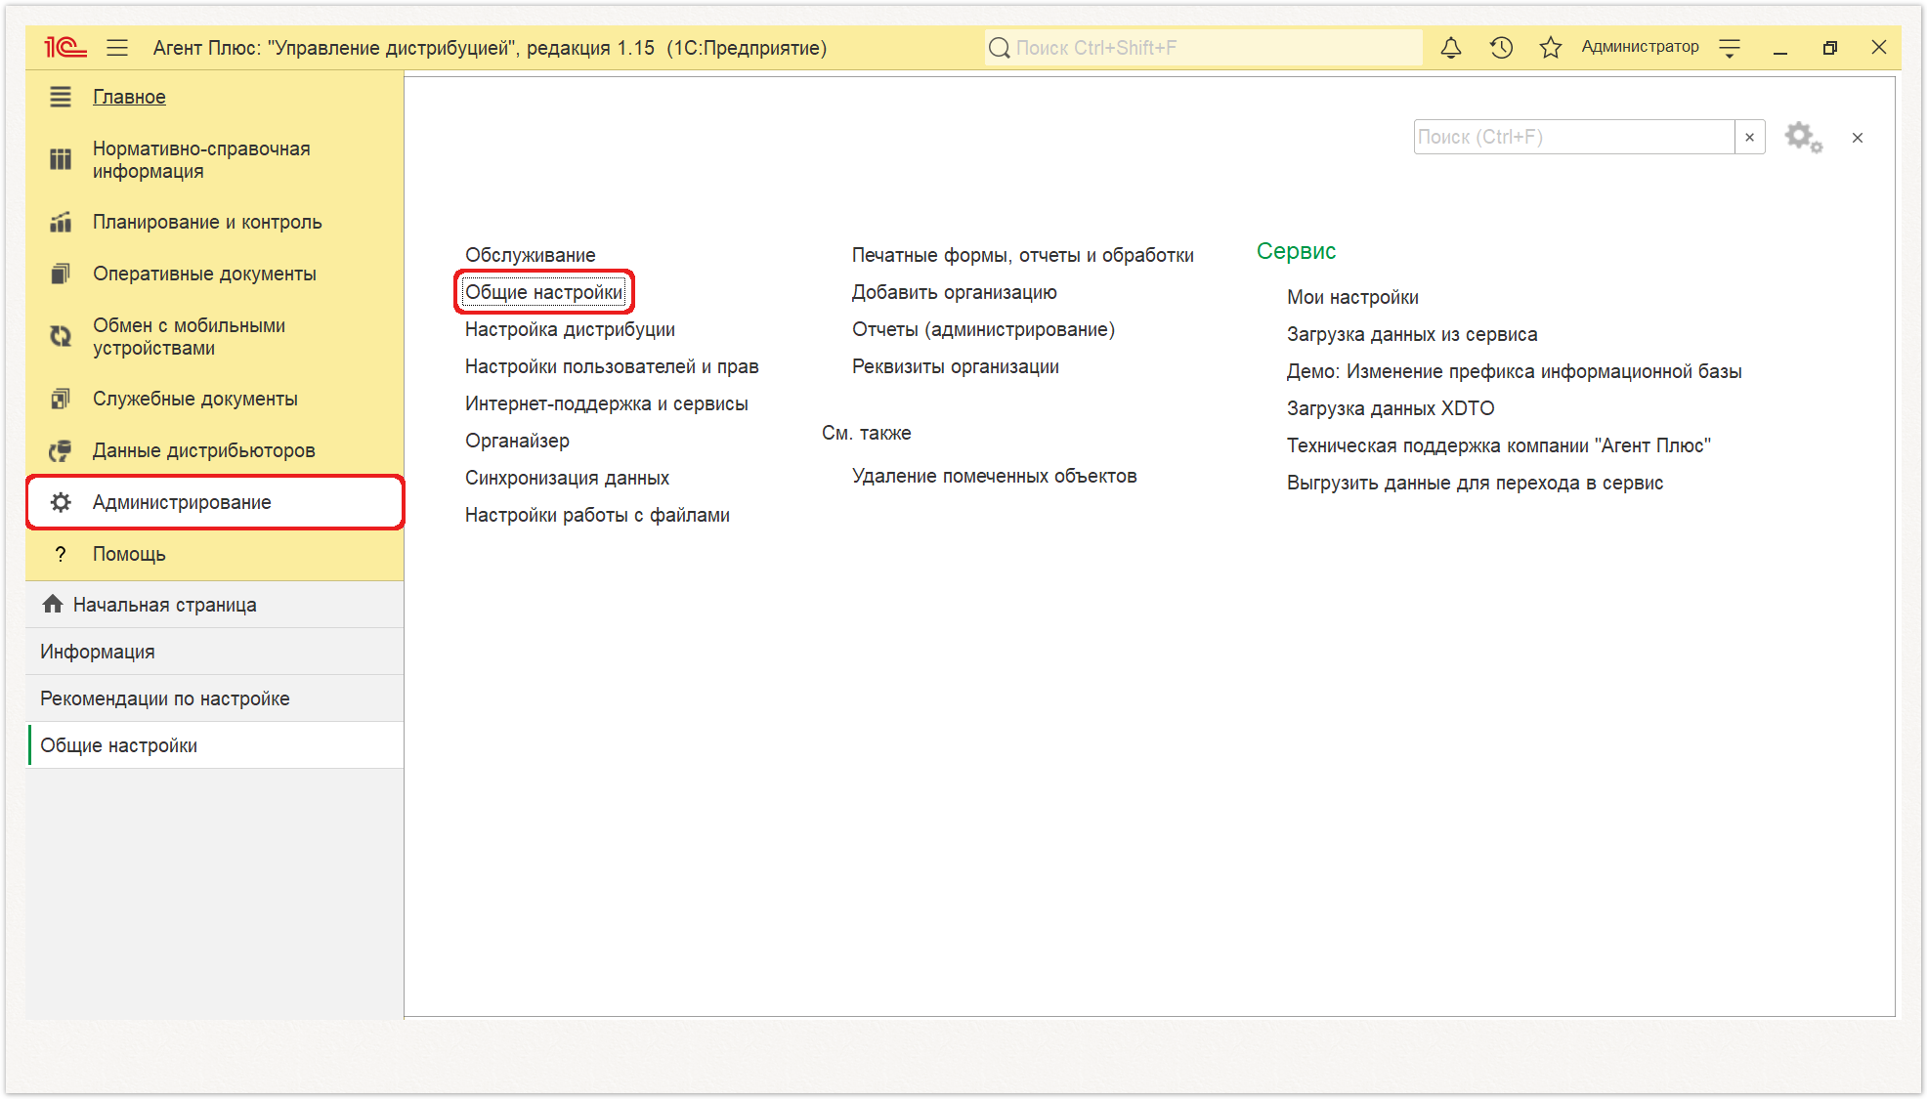Click the 1C logo icon in title bar

[x=65, y=47]
